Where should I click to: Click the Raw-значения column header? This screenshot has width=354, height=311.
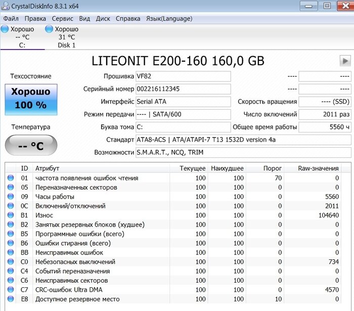tap(313, 168)
